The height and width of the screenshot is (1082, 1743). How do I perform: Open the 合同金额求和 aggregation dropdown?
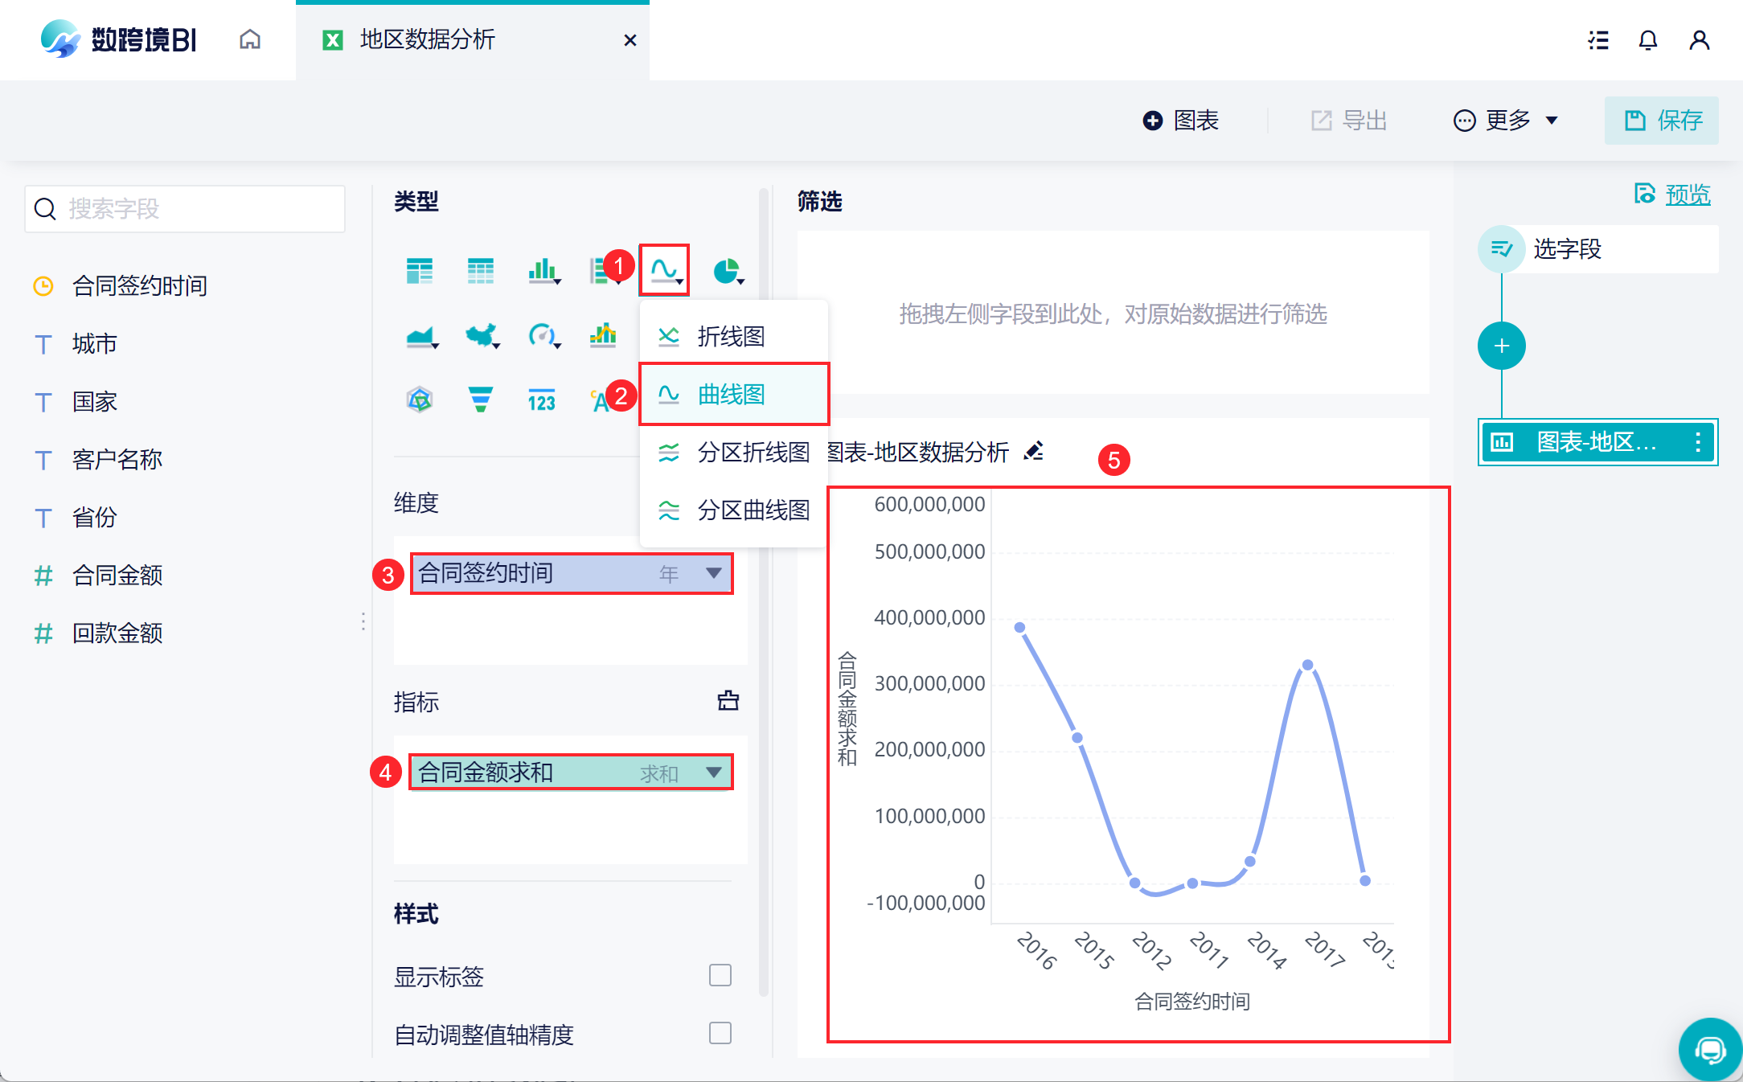coord(713,773)
